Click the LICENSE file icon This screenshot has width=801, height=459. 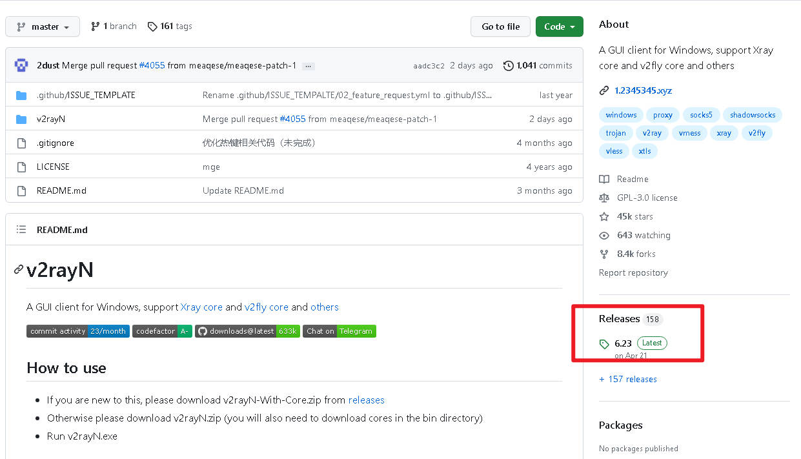click(x=21, y=167)
